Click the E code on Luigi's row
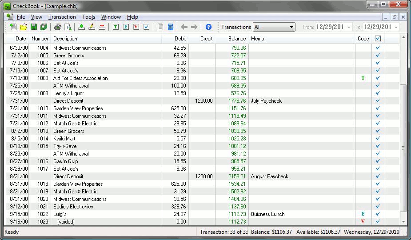The width and height of the screenshot is (411, 240). click(x=363, y=214)
